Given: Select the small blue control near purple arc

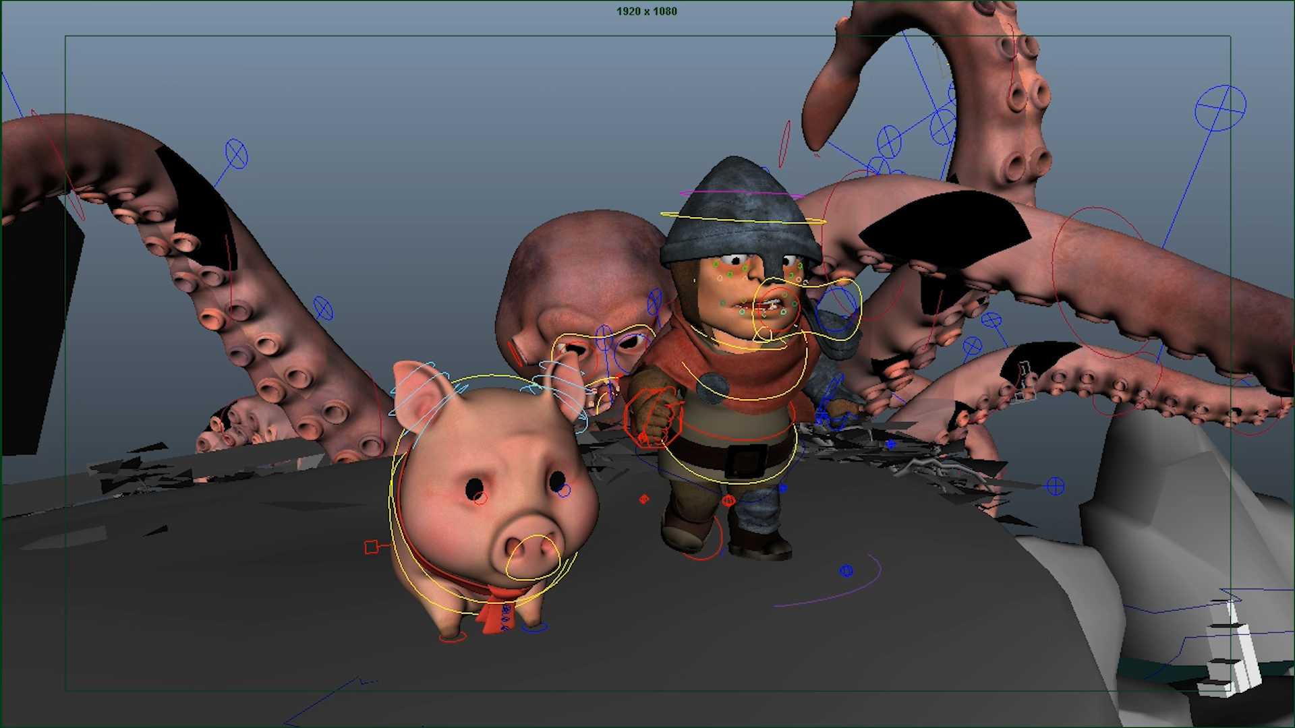Looking at the screenshot, I should [846, 571].
